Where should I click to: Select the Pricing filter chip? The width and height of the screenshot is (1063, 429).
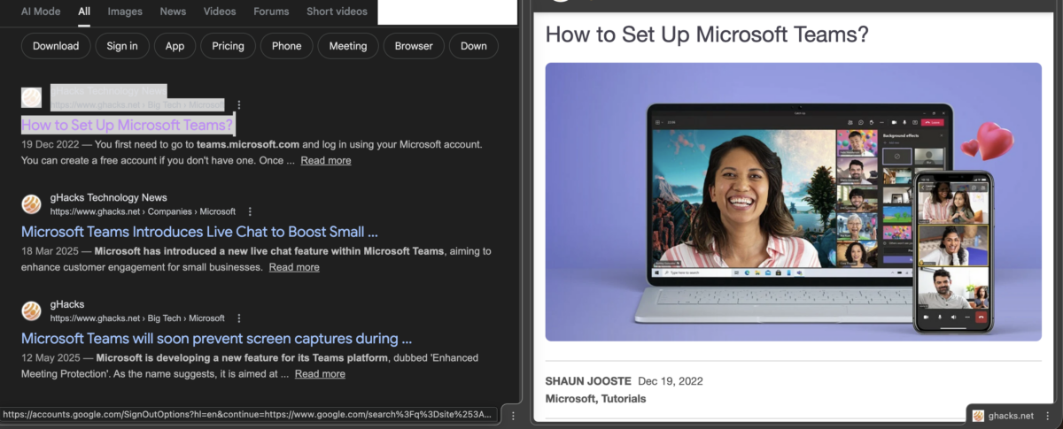click(x=228, y=46)
